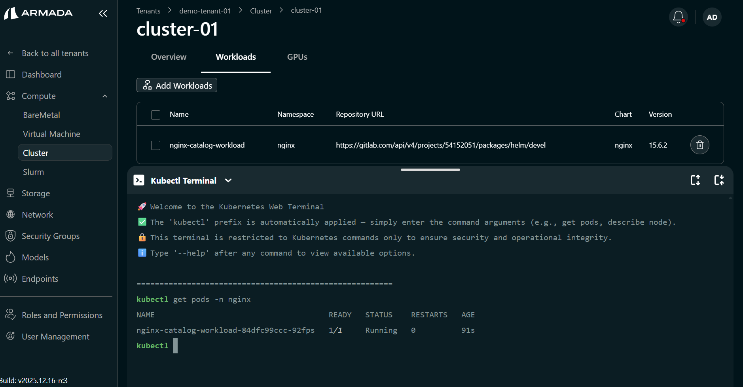The width and height of the screenshot is (743, 387).
Task: Open Security Groups from the sidebar
Action: pyautogui.click(x=50, y=236)
